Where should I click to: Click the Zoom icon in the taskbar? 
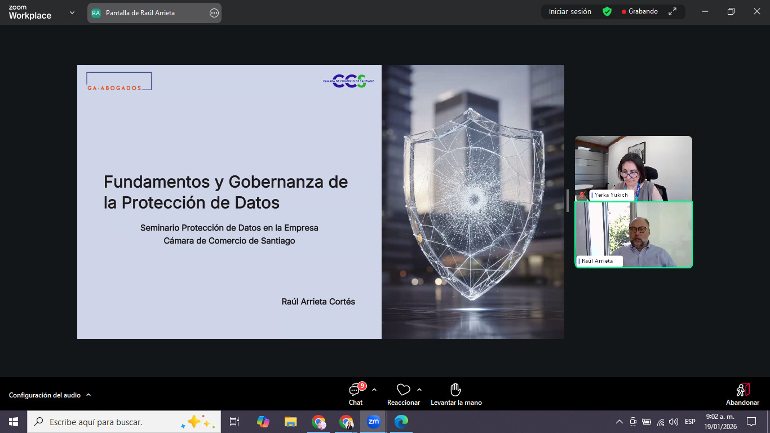click(373, 422)
